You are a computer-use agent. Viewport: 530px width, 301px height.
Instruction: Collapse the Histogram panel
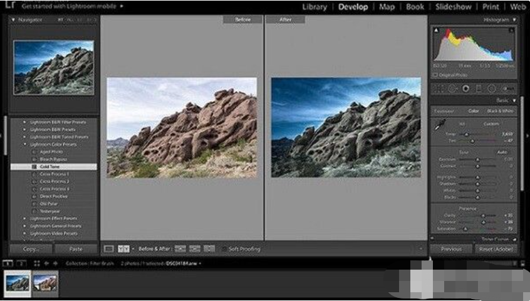click(514, 20)
